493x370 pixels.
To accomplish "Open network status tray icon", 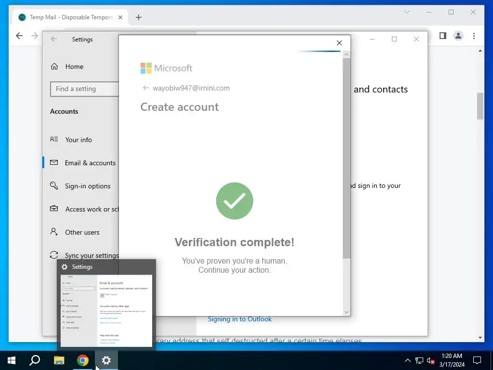I will click(x=419, y=360).
